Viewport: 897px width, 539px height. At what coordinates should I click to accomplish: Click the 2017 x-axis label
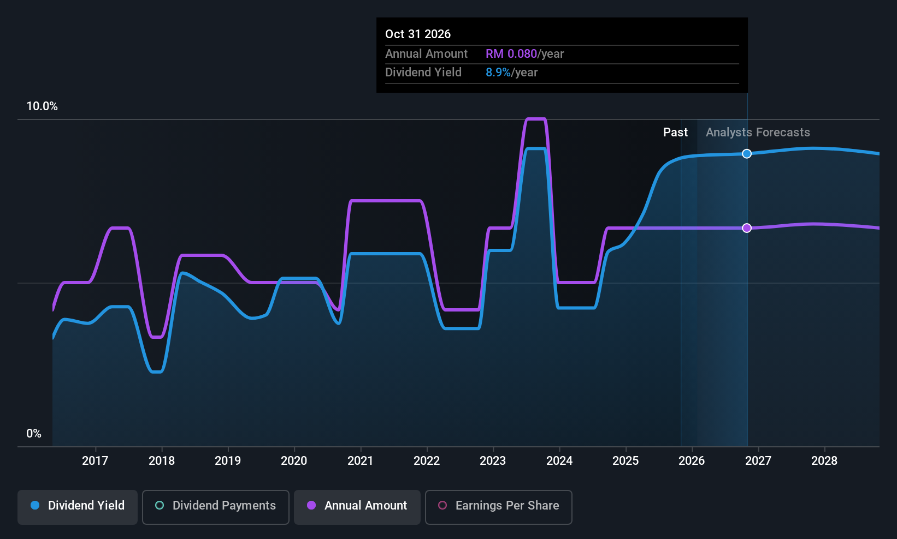click(x=95, y=461)
